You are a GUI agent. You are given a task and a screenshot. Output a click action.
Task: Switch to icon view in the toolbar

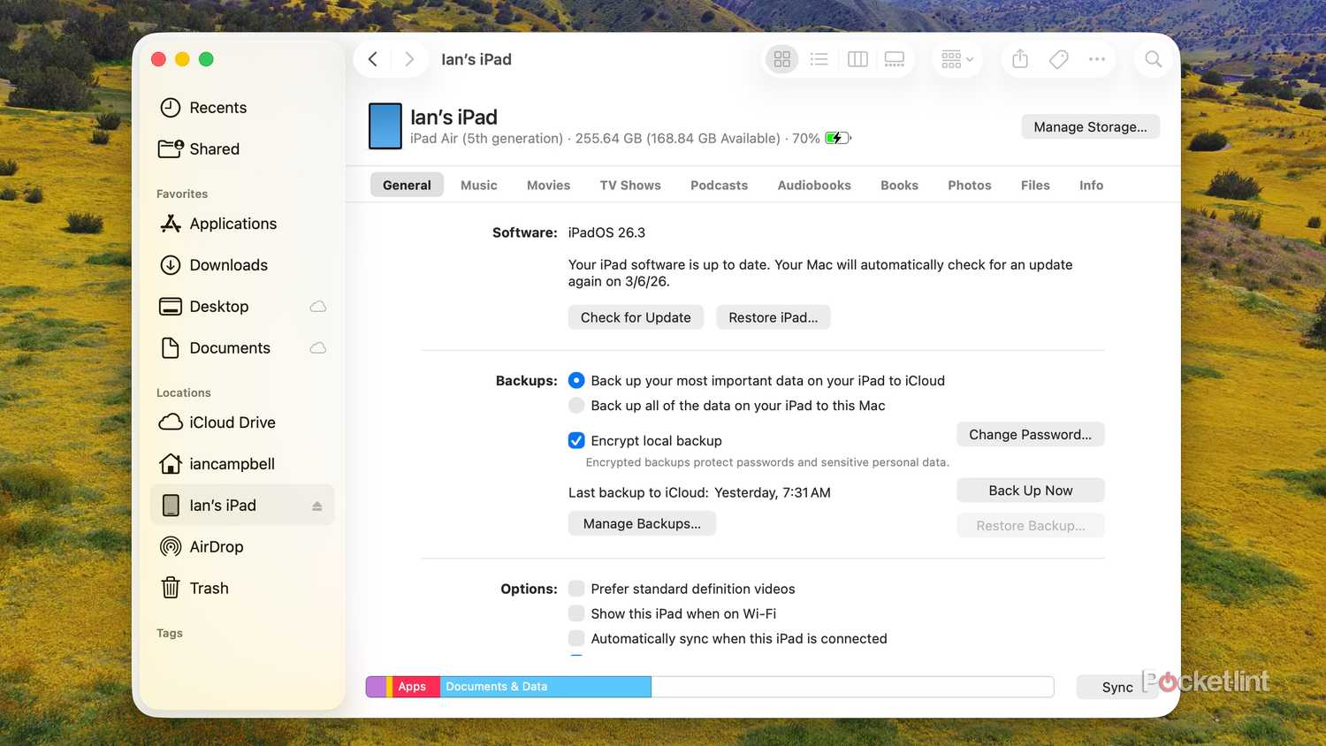[781, 58]
